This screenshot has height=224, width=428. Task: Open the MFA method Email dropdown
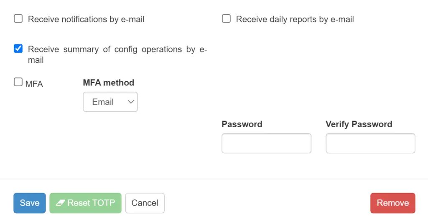[x=110, y=102]
